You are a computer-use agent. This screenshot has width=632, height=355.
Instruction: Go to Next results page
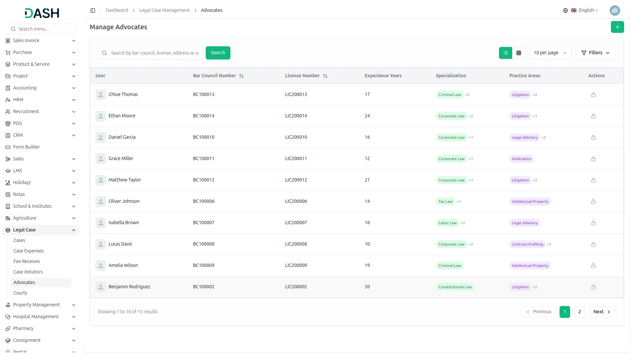602,312
